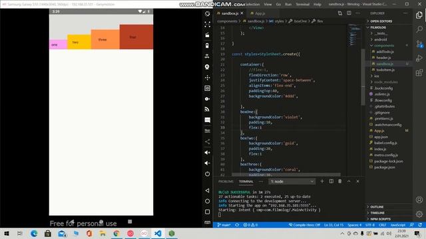Open the Source Control activity icon
Viewport: 426px width, 239px height.
coord(419,44)
